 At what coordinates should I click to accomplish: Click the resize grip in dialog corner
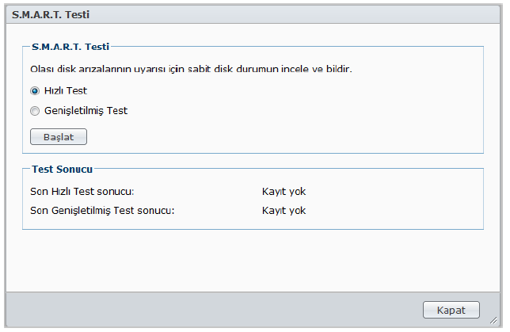[493, 319]
